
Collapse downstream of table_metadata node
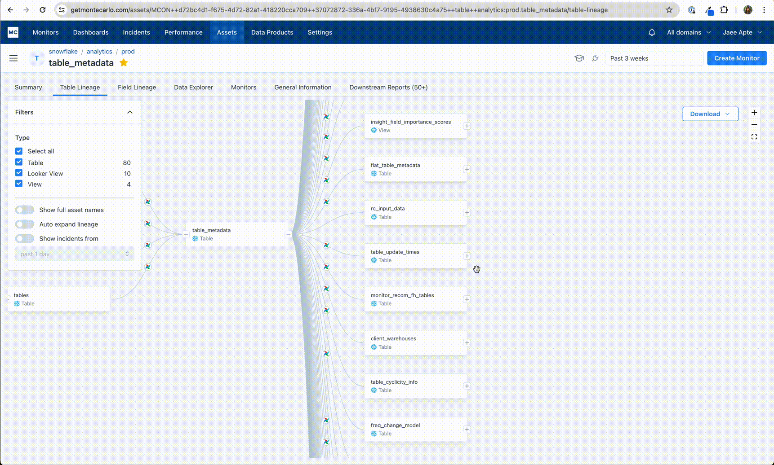[x=289, y=234]
